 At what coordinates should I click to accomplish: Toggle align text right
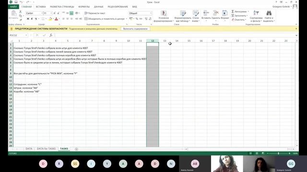[x=71, y=19]
